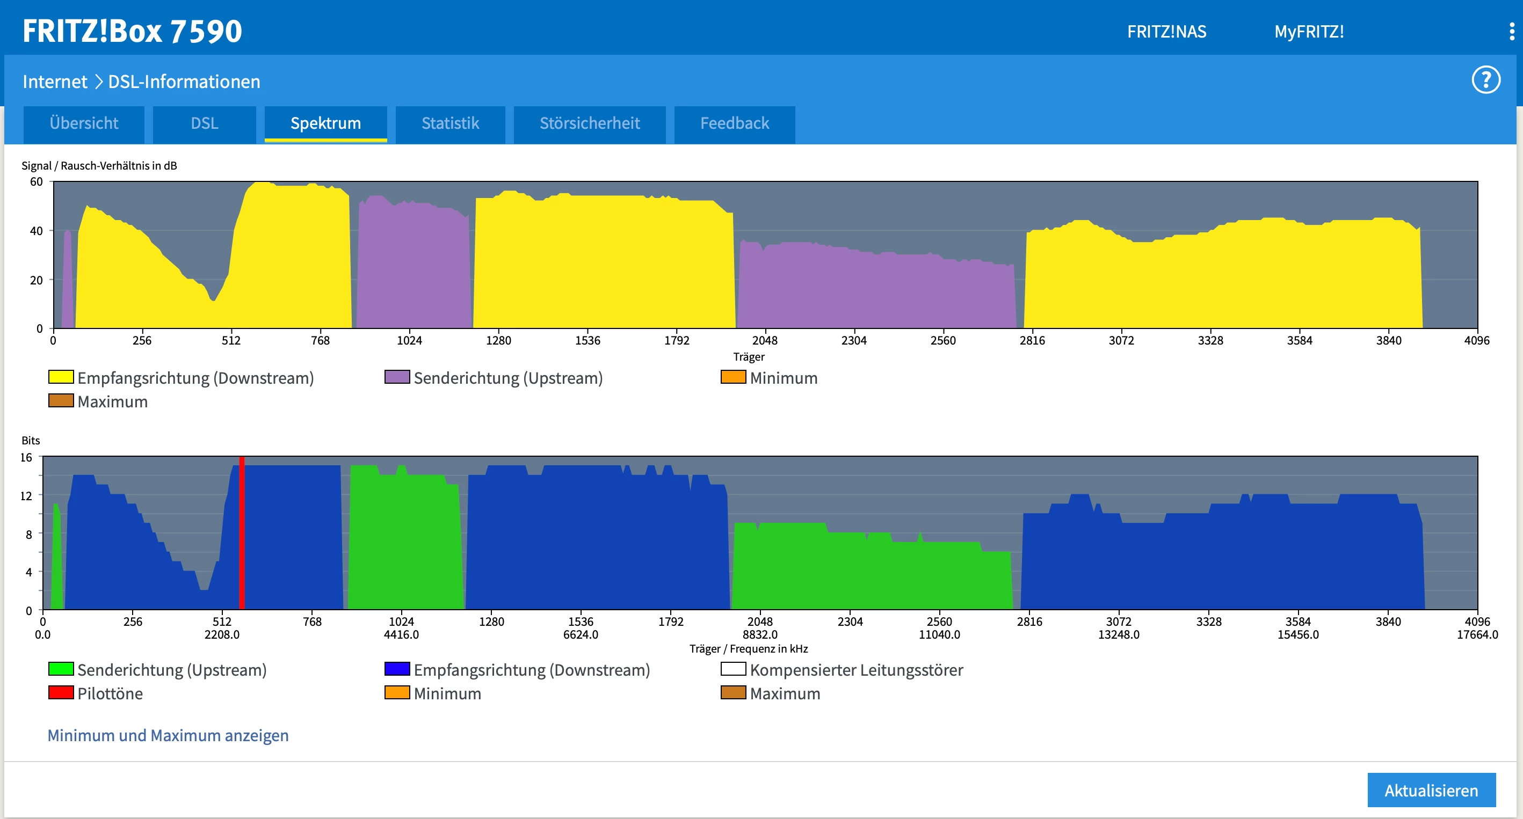Viewport: 1523px width, 819px height.
Task: Click Internet in the breadcrumb
Action: click(54, 82)
